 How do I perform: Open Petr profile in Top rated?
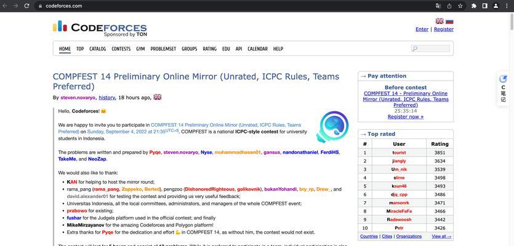tap(399, 228)
